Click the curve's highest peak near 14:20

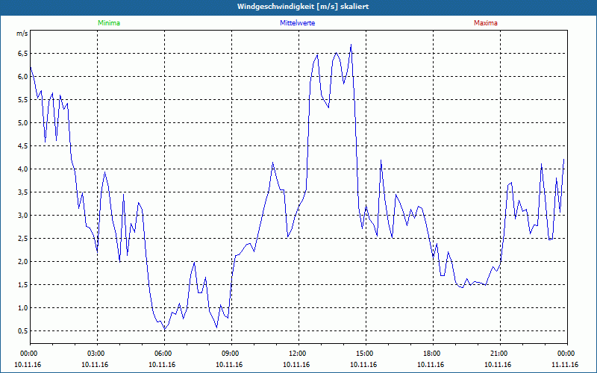[351, 45]
